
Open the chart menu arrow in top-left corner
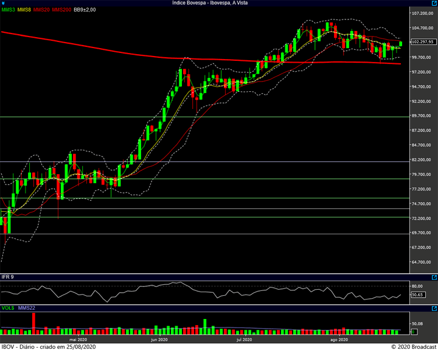(3, 3)
